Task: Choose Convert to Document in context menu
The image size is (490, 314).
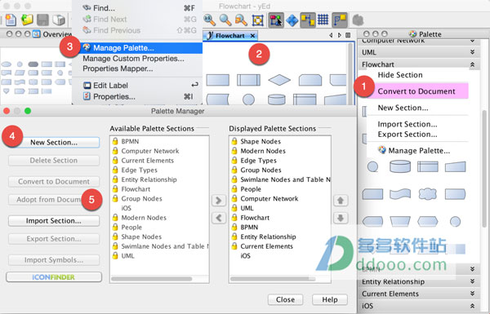Action: click(416, 91)
